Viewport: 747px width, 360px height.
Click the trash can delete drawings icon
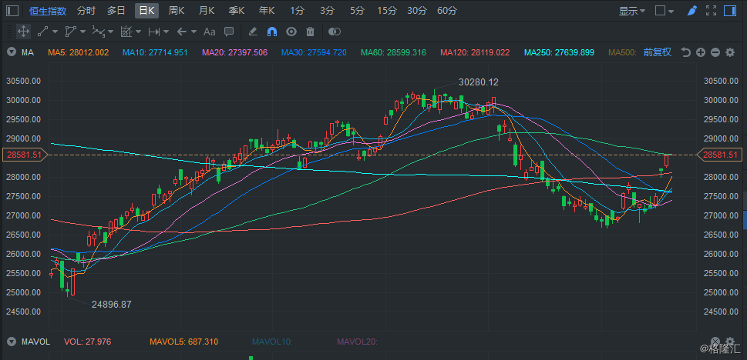(310, 32)
